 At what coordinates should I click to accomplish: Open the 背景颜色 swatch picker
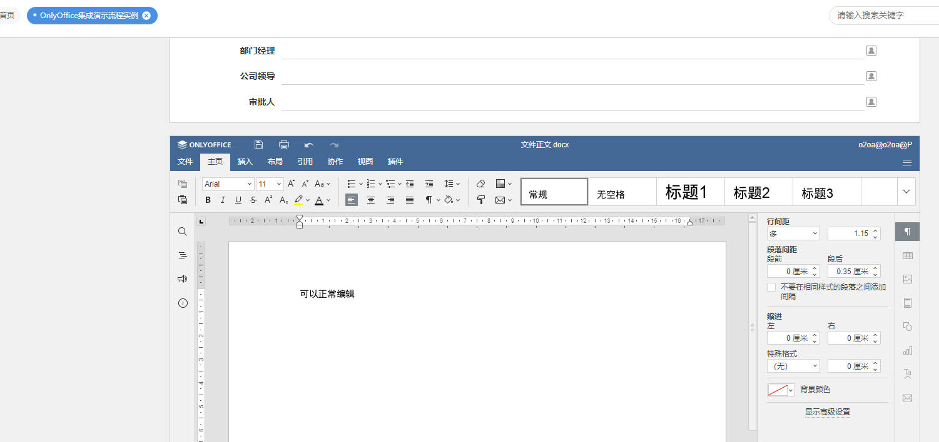781,390
